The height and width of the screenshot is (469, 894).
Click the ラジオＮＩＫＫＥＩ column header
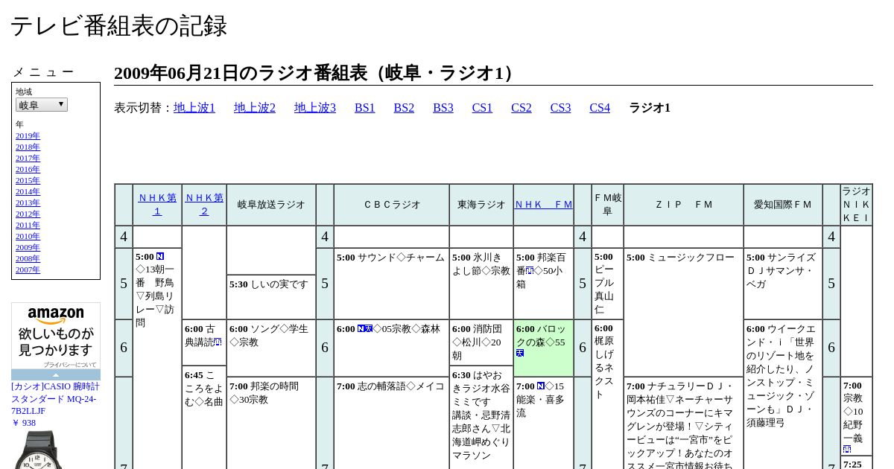click(857, 205)
